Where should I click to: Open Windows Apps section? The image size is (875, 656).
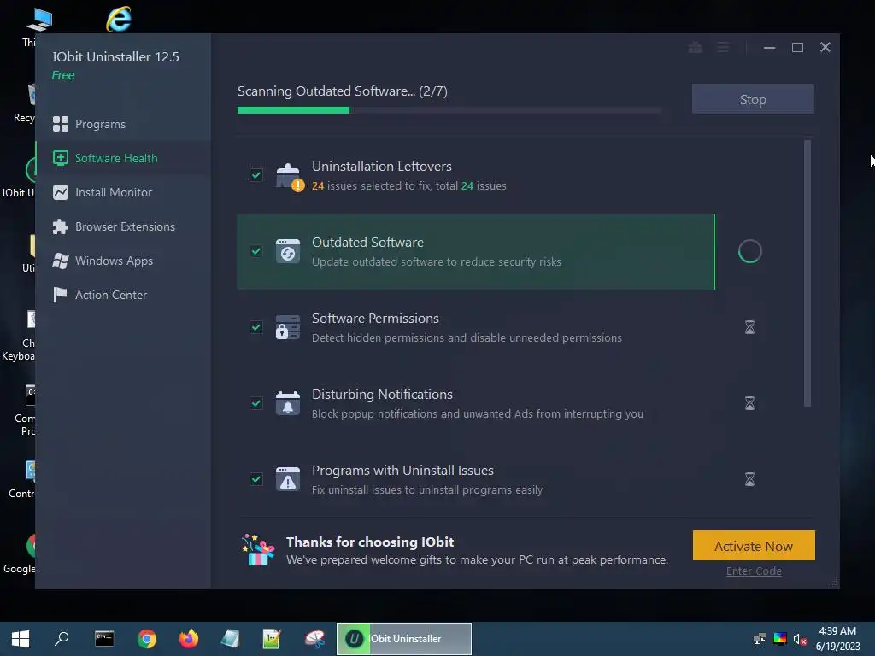point(122,261)
